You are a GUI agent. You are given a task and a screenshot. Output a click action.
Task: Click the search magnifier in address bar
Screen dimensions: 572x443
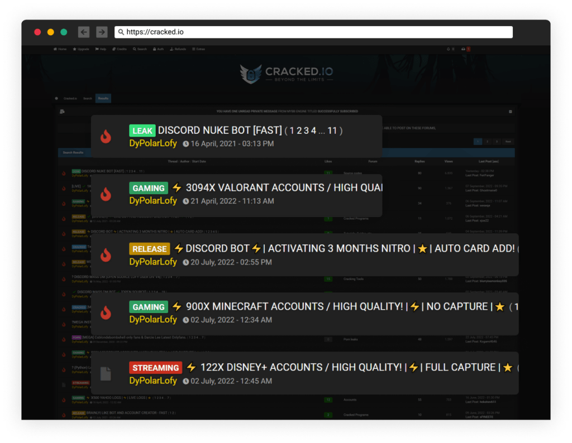(x=121, y=32)
